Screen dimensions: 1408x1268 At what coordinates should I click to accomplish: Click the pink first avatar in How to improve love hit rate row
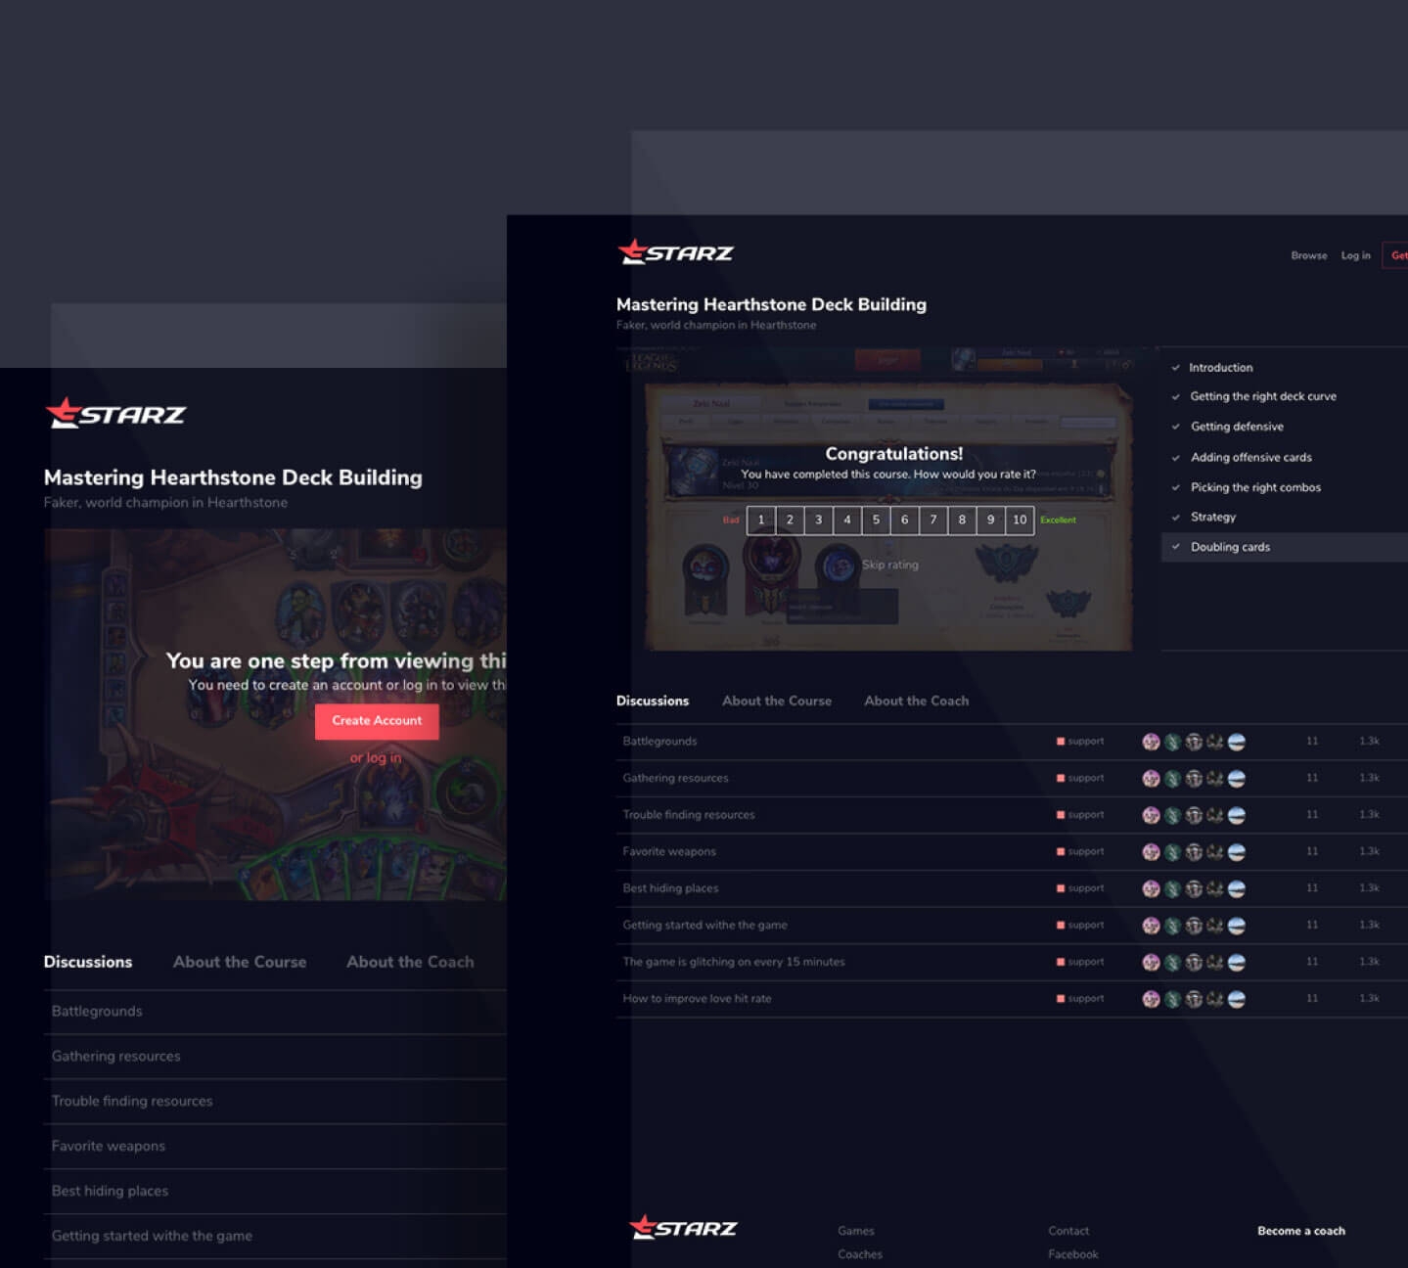[1151, 999]
